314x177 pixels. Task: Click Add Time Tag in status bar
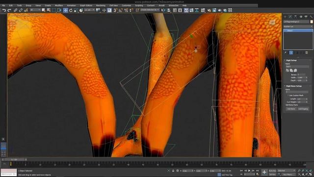227,175
